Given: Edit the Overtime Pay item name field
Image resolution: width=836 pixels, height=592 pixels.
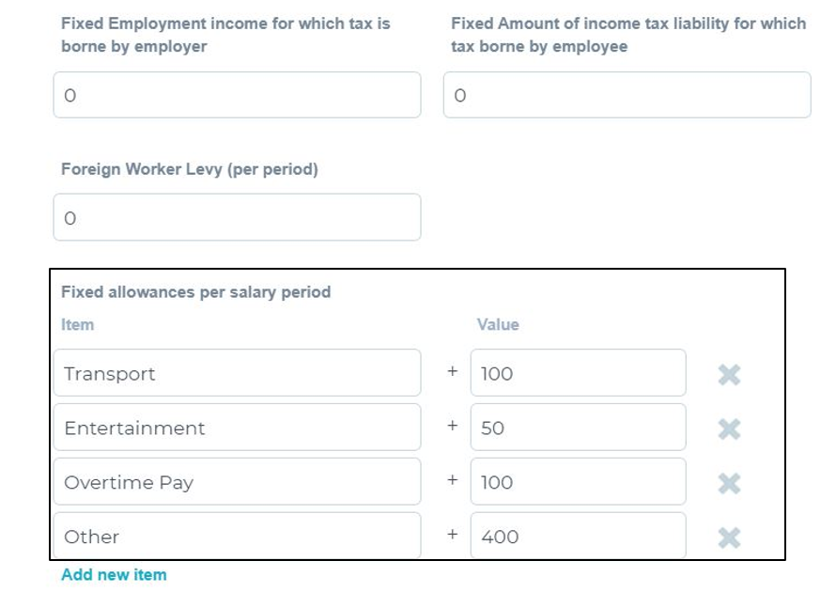Looking at the screenshot, I should (x=238, y=482).
